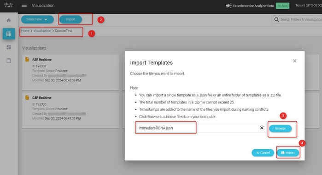Viewport: 322px width, 175px height.
Task: Clear the selected ImmediateRONA.json file
Action: (x=262, y=128)
